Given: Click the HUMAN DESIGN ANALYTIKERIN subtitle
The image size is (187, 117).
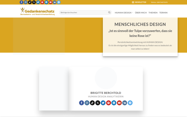Looking at the screenshot, I should (x=106, y=96).
